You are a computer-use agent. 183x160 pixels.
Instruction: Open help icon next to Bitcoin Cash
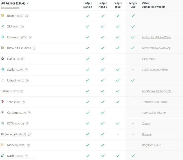click(x=34, y=48)
